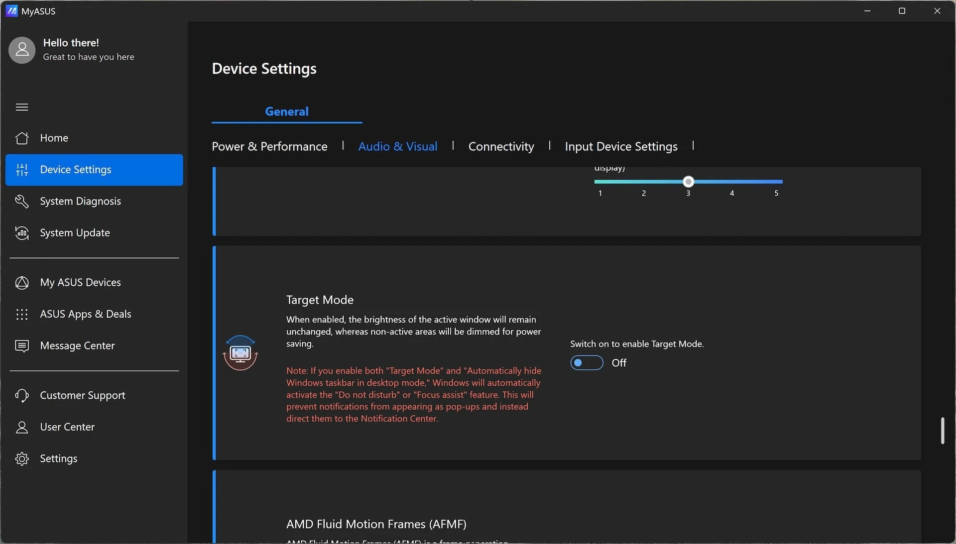Click the 'Off' label beside the switch
956x544 pixels.
(x=619, y=363)
